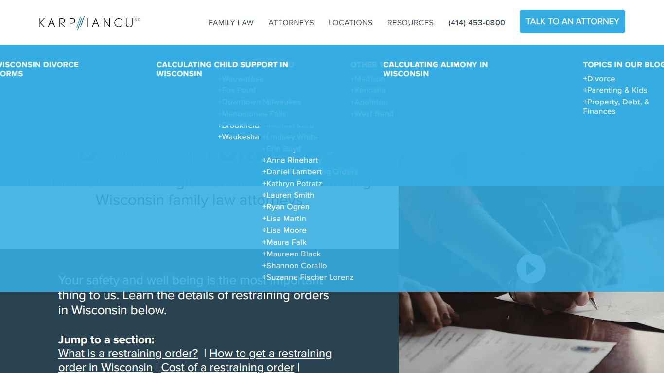The height and width of the screenshot is (373, 664).
Task: Open attorney Lindsey White's page
Action: click(290, 137)
